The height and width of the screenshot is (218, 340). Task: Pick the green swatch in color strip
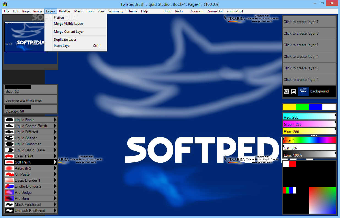(303, 107)
